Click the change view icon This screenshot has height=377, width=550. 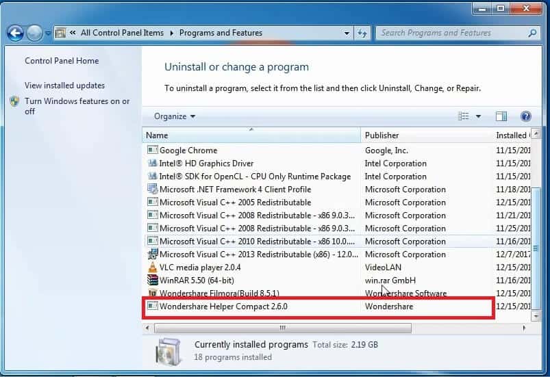pyautogui.click(x=464, y=116)
